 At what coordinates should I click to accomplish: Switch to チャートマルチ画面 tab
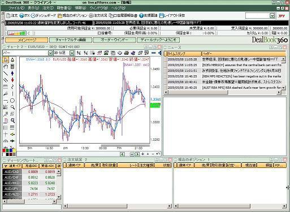click(71, 40)
